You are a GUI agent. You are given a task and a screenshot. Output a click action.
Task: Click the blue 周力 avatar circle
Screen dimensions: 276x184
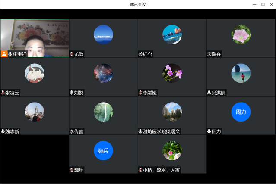241,112
